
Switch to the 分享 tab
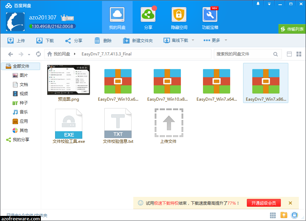pos(148,18)
